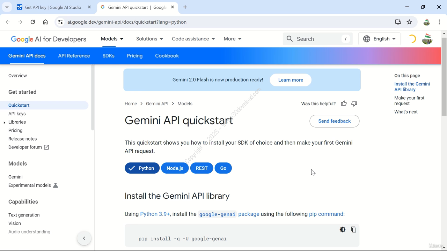Close the Get API key tab
447x251 pixels.
coord(89,7)
